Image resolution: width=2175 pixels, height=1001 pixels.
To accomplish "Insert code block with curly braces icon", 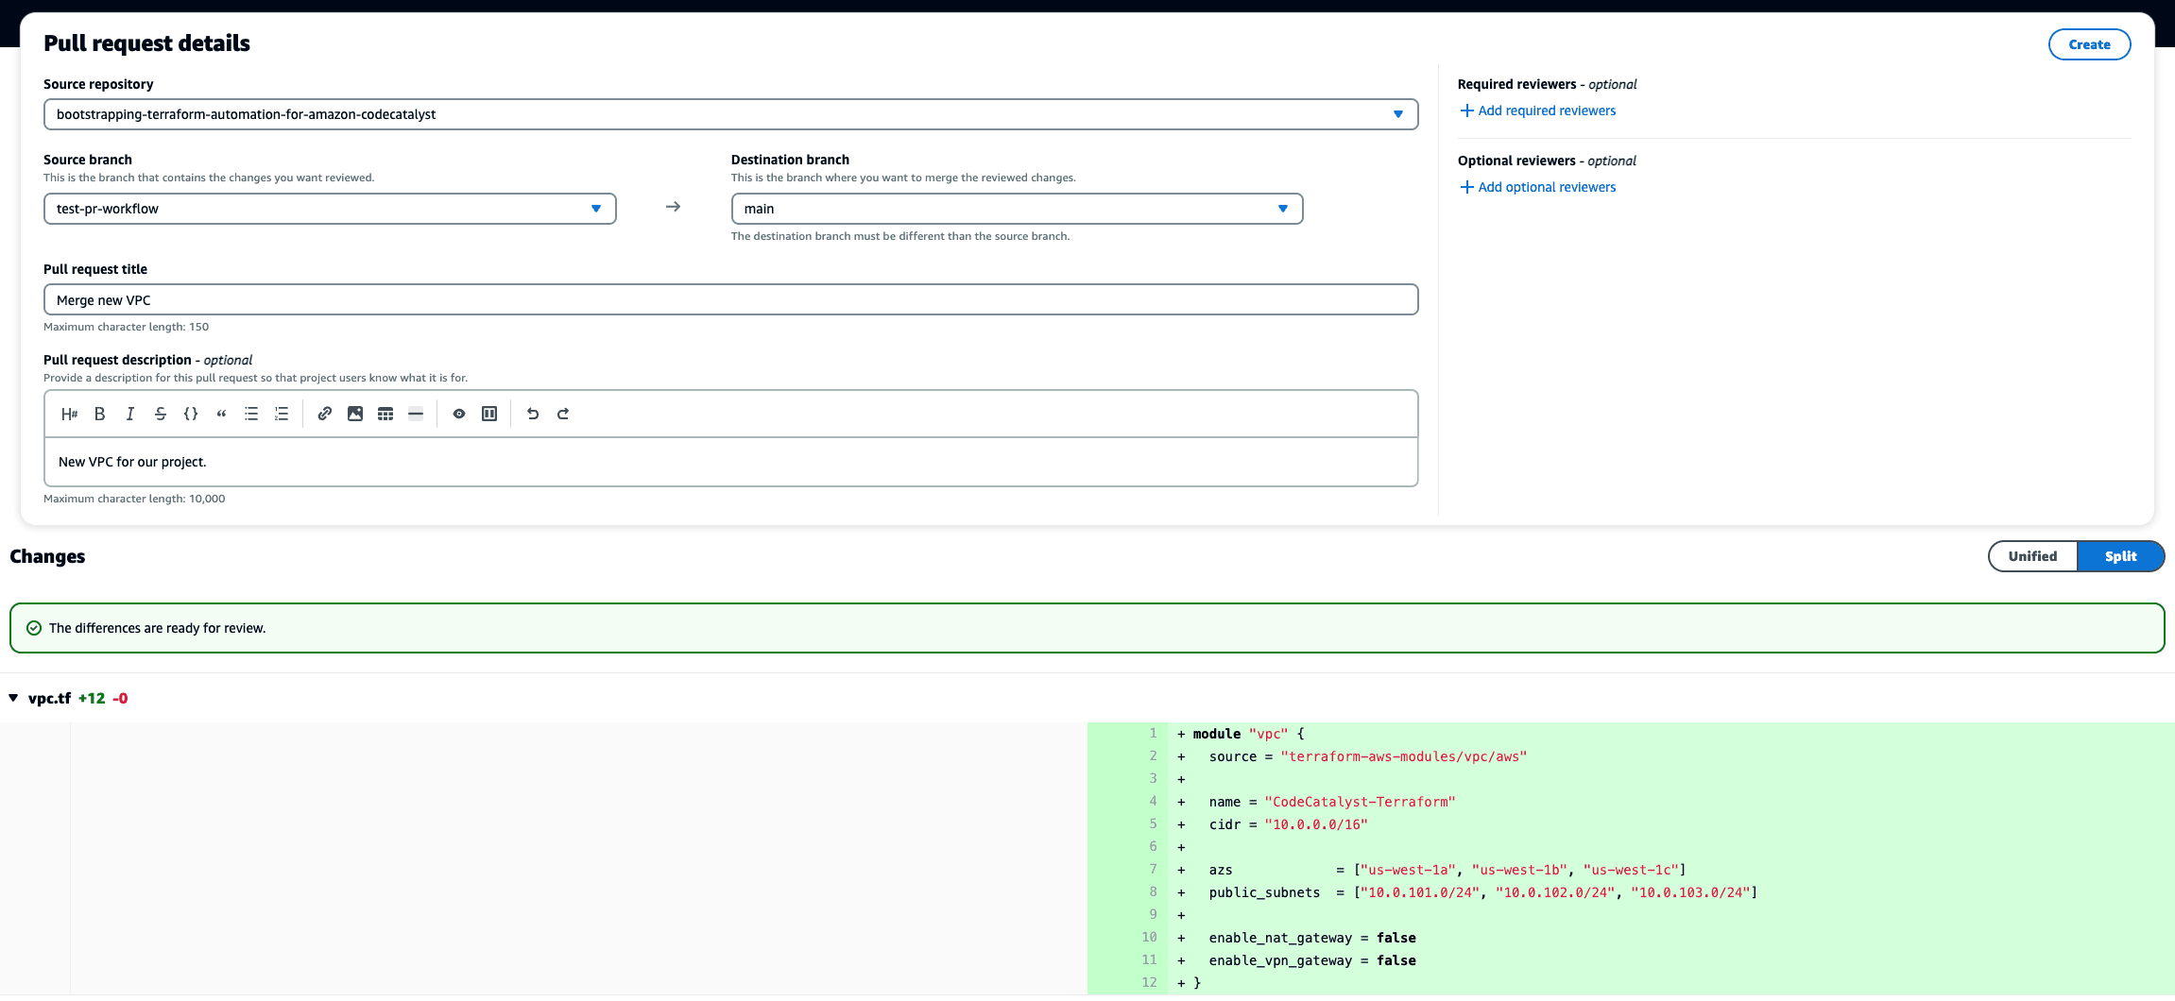I will pyautogui.click(x=191, y=414).
